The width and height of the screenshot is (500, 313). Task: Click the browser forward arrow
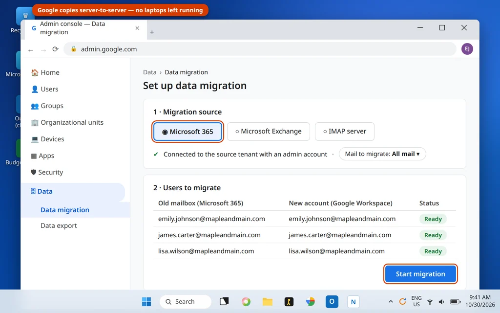[x=43, y=50]
